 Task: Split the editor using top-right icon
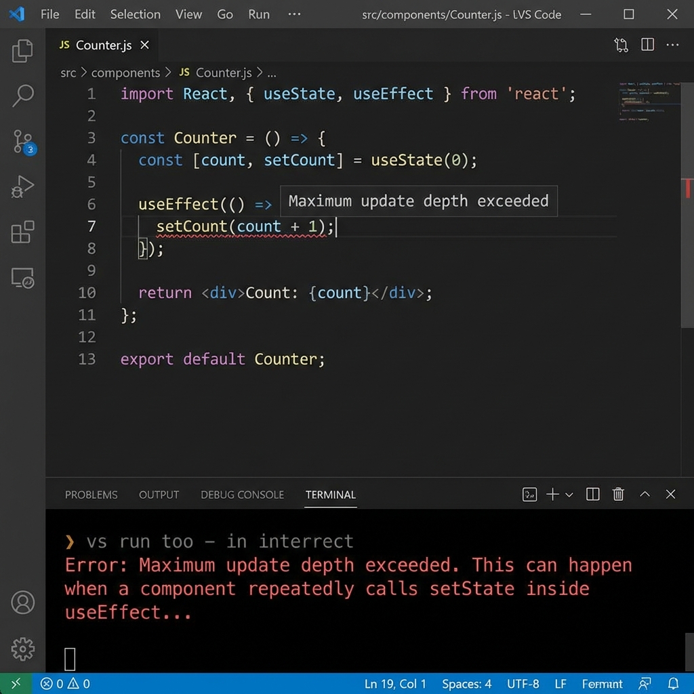(x=647, y=44)
